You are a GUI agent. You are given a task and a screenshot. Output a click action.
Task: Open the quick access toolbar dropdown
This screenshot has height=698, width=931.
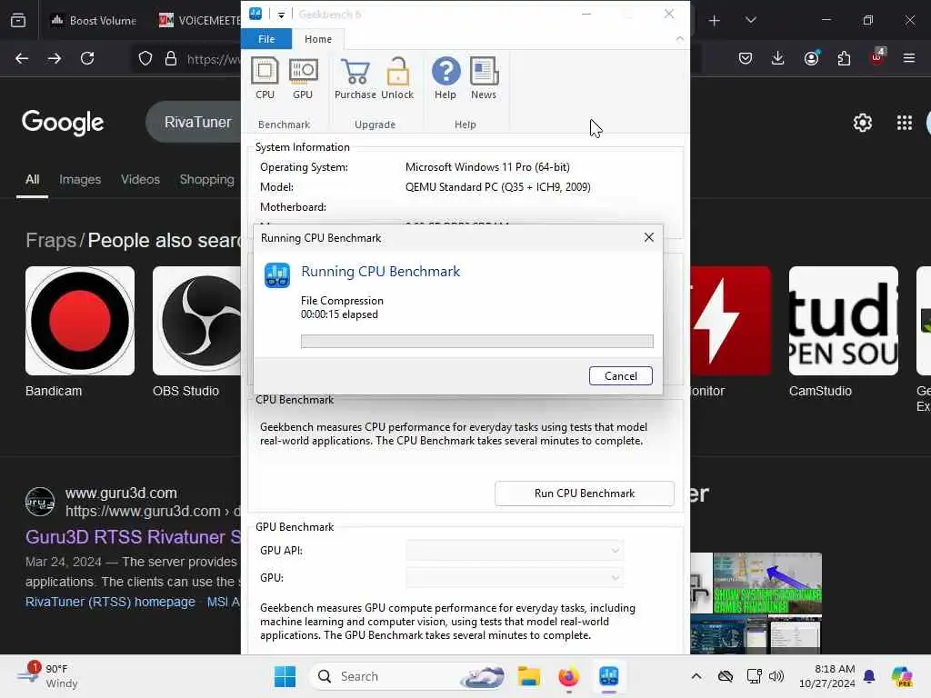pyautogui.click(x=282, y=15)
